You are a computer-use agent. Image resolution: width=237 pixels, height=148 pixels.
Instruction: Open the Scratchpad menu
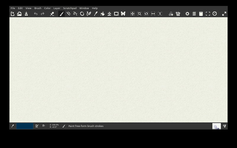coord(70,8)
